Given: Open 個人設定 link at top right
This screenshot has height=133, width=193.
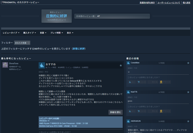Looking at the screenshot, I should point(186,3).
